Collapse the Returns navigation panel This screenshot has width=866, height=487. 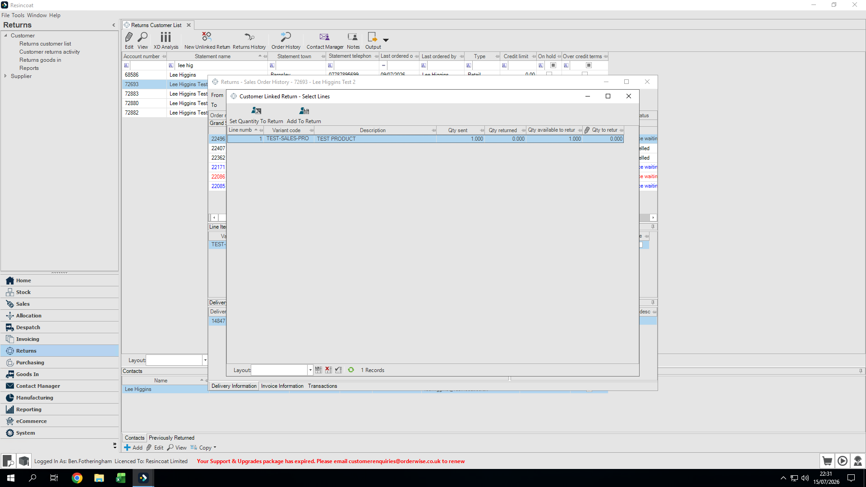click(x=114, y=25)
